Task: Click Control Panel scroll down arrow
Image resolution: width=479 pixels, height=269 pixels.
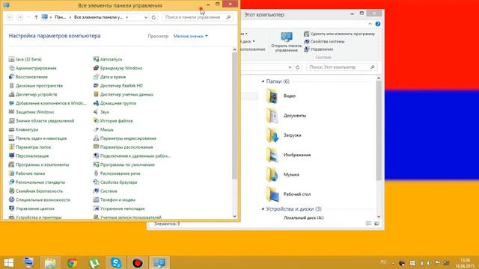Action: click(234, 216)
